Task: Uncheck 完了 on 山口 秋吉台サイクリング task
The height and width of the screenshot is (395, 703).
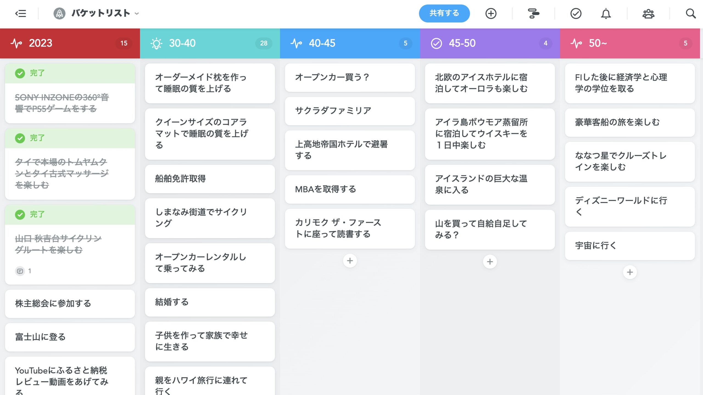Action: (20, 214)
